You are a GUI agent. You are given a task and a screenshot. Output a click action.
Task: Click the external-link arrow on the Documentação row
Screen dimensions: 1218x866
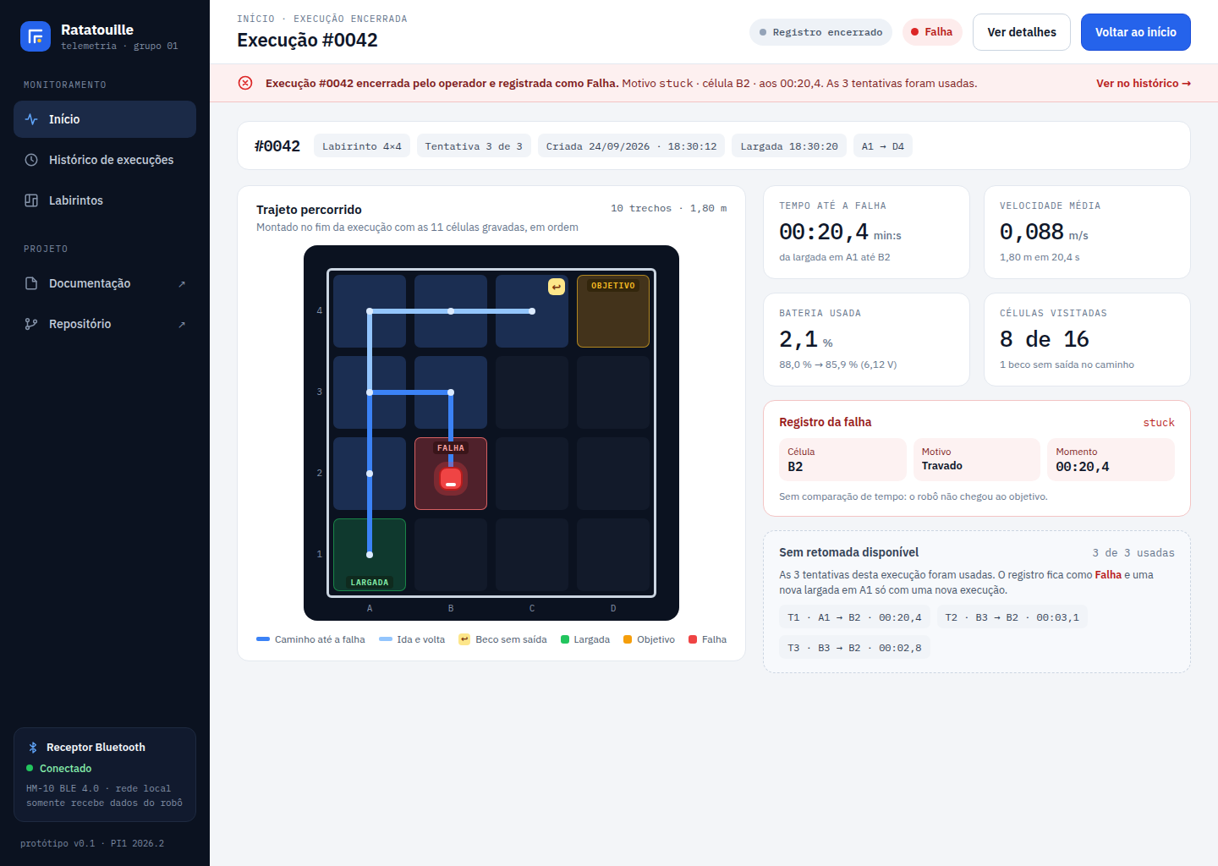coord(182,284)
